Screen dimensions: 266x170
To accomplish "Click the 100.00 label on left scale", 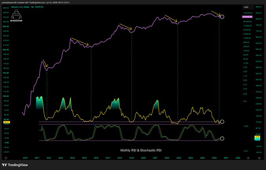I will (x=6, y=96).
